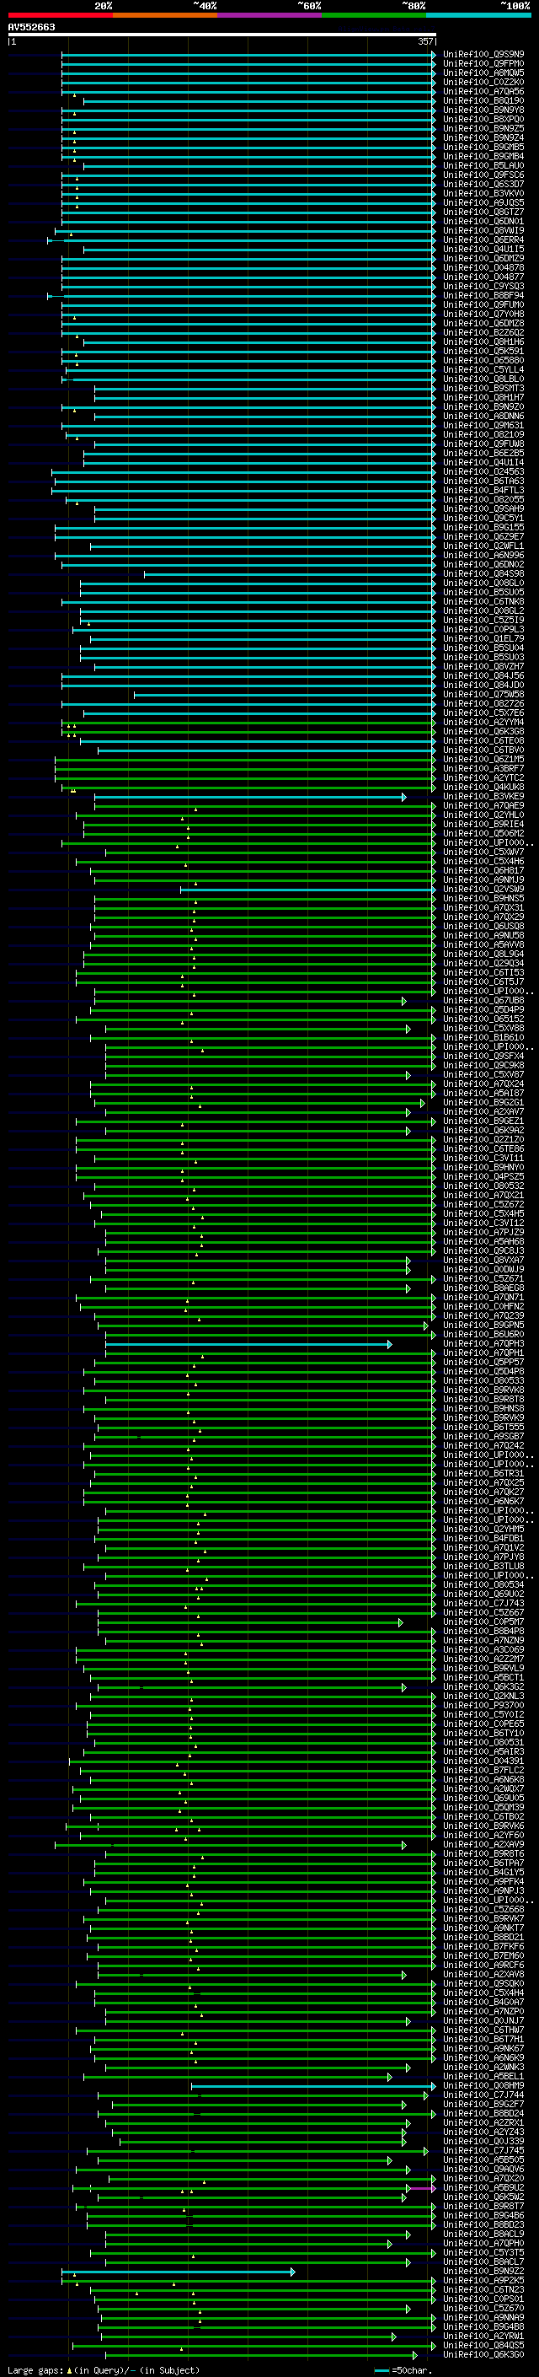Select label UniRef100_B8BF94
The height and width of the screenshot is (2377, 539).
point(483,295)
